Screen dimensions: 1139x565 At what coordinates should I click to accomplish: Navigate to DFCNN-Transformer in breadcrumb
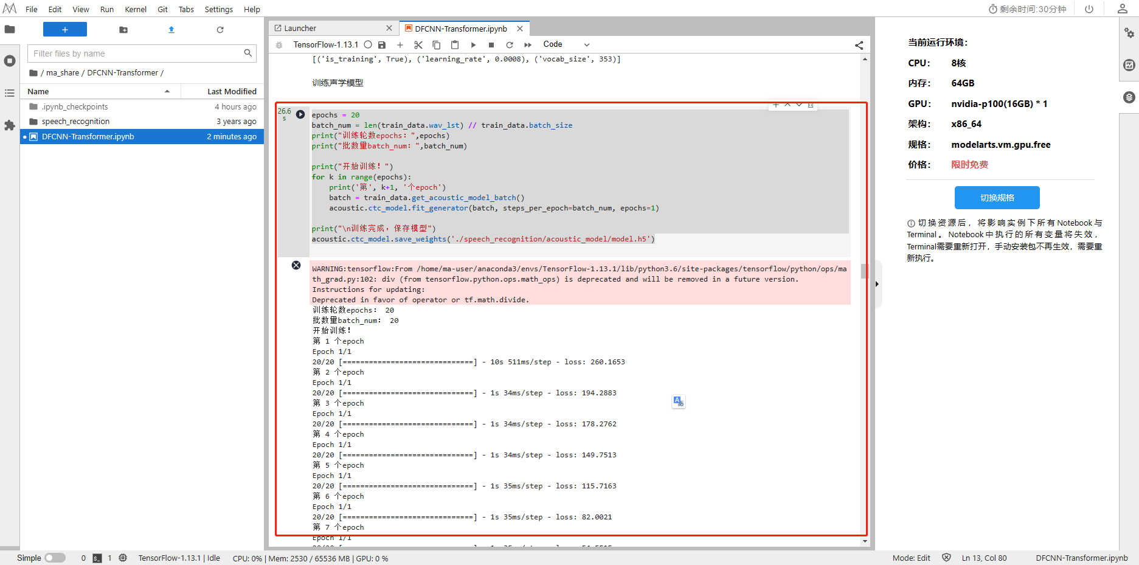click(x=122, y=73)
